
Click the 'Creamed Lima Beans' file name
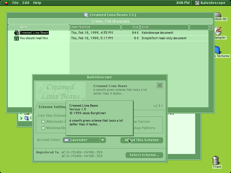pos(34,33)
